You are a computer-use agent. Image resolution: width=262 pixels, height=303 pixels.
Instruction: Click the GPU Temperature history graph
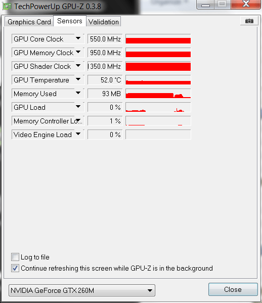(x=158, y=80)
